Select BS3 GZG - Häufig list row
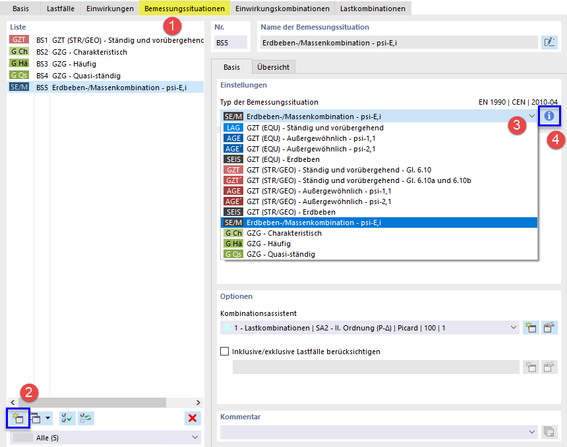 (105, 64)
